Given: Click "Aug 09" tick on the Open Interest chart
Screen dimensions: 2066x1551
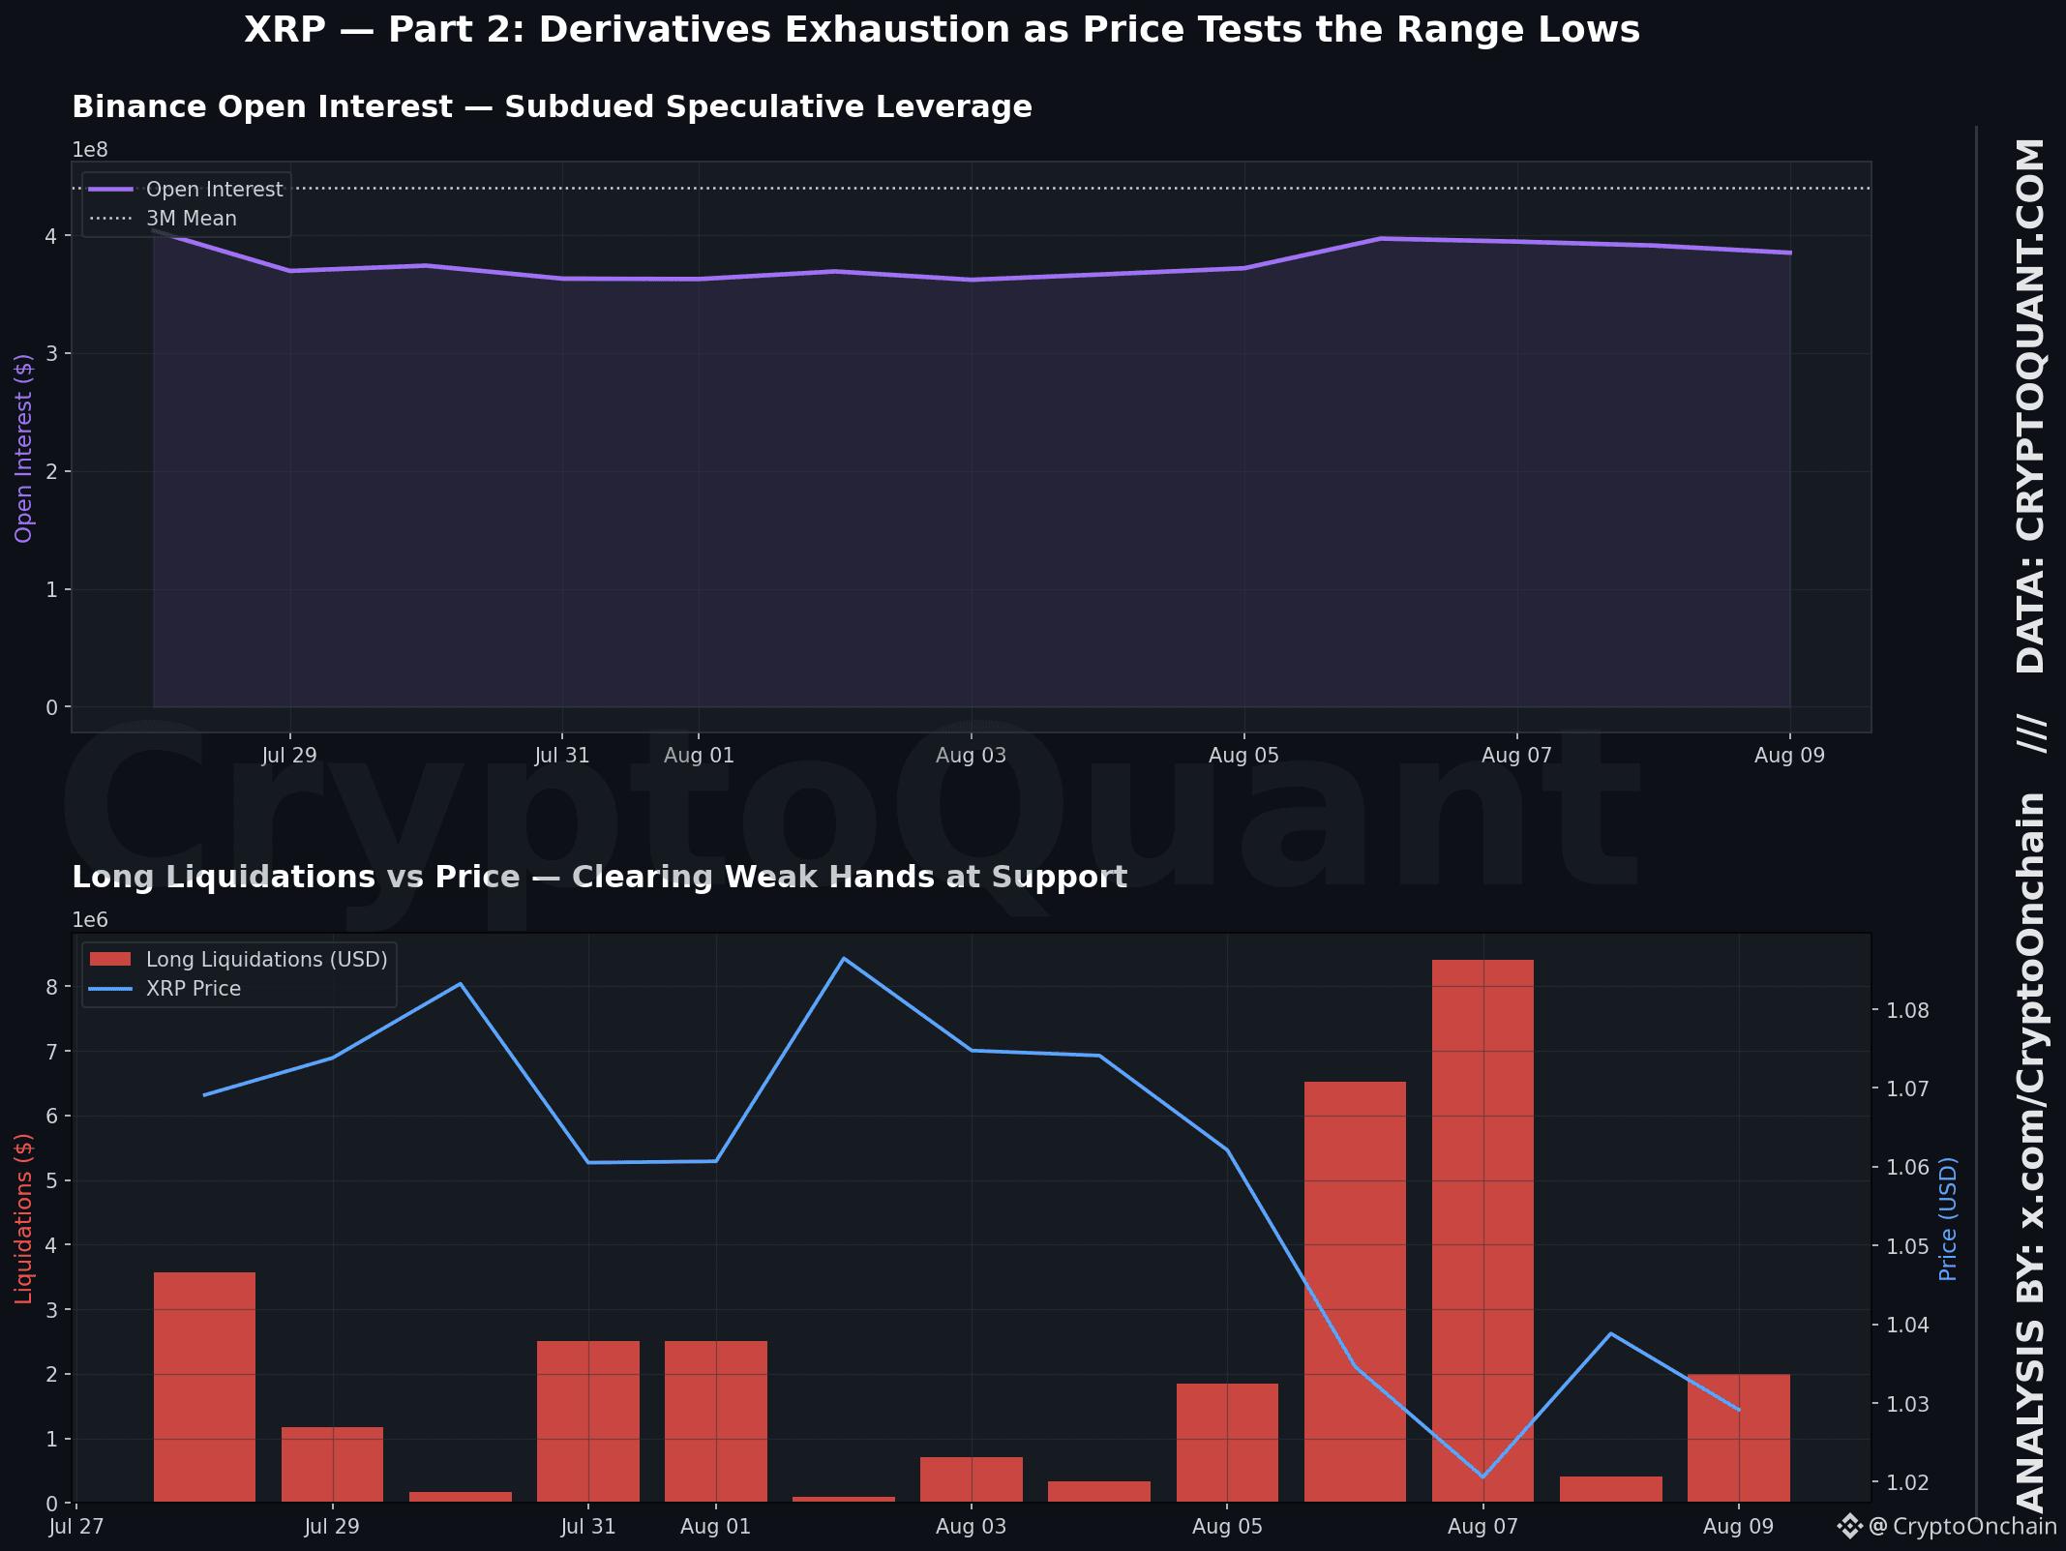Looking at the screenshot, I should pos(1789,756).
